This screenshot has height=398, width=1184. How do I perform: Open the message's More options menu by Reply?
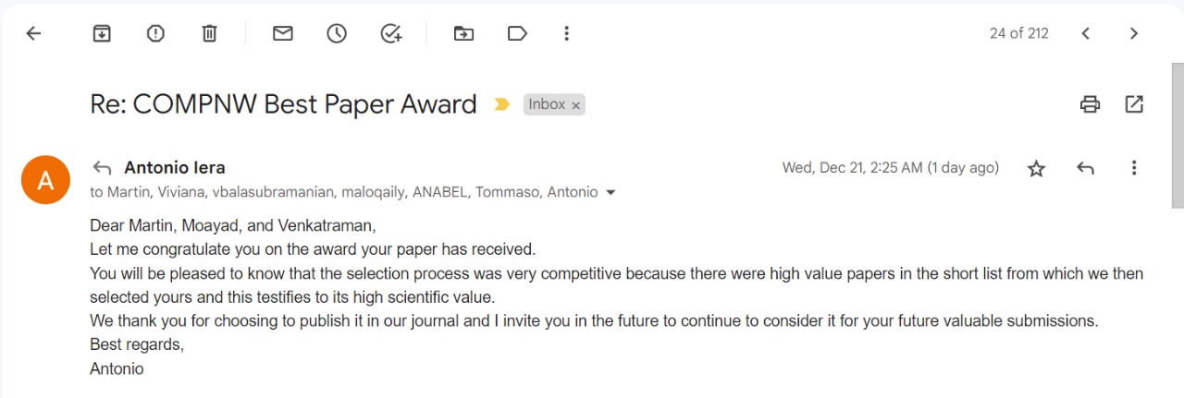(x=1134, y=168)
